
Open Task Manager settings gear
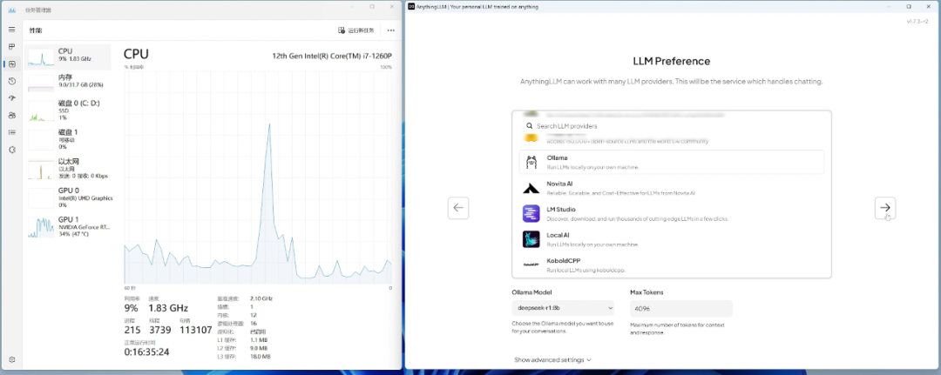[x=11, y=360]
